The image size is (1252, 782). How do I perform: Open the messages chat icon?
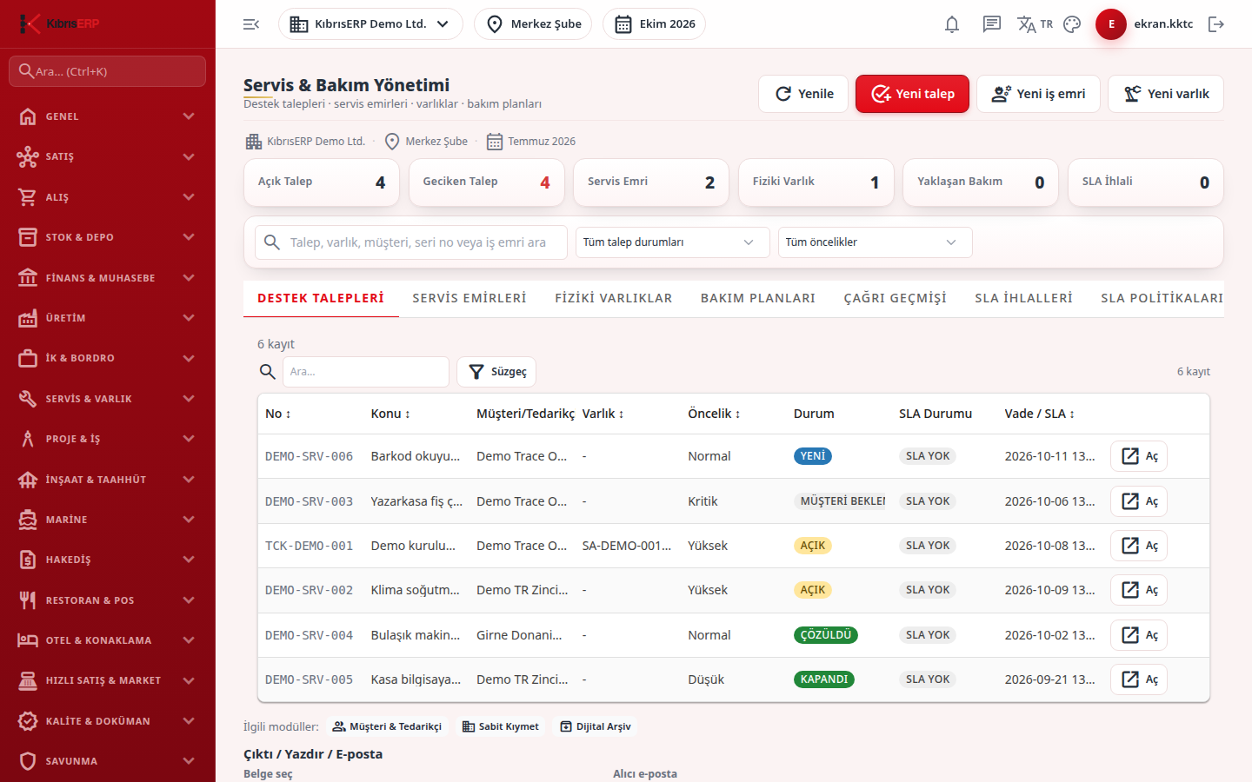(x=992, y=24)
